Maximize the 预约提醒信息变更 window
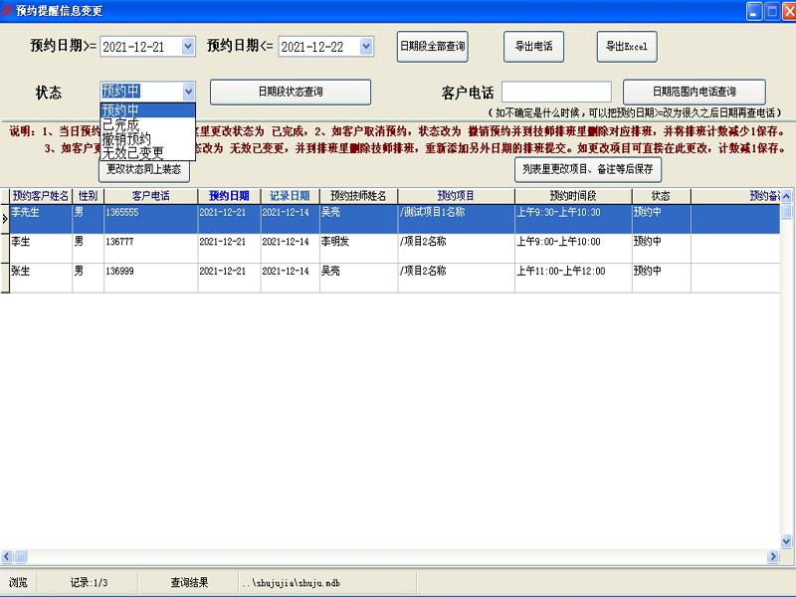The image size is (796, 597). point(772,11)
